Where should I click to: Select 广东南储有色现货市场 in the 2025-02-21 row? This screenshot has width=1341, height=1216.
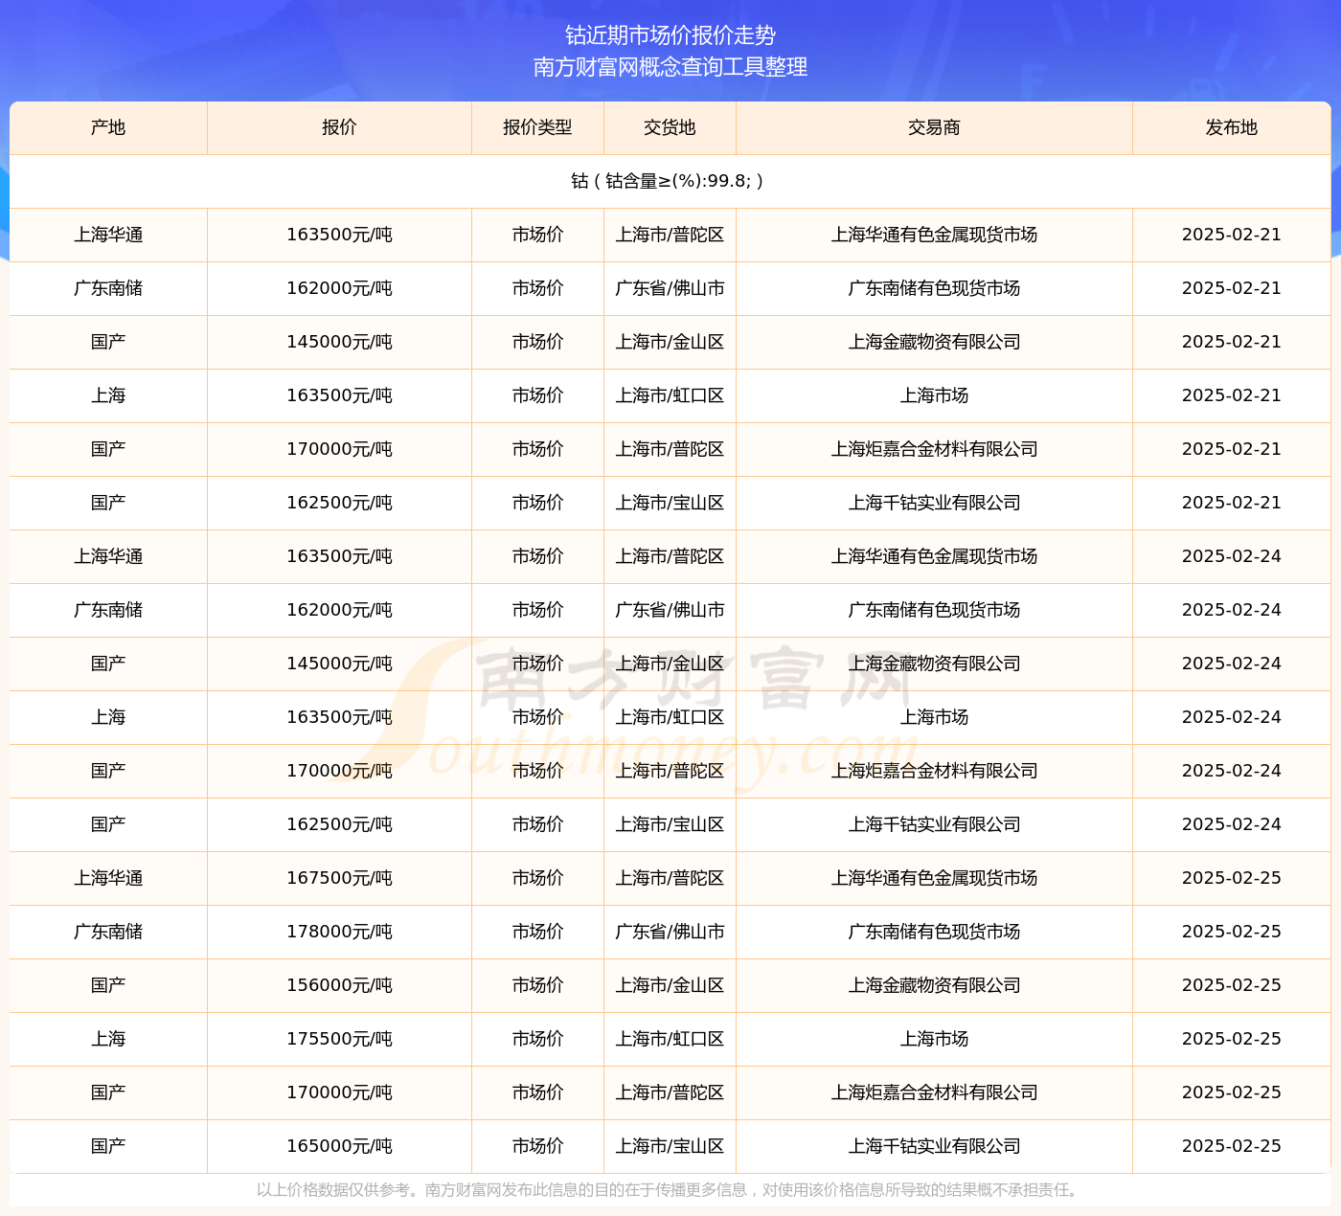click(x=934, y=288)
